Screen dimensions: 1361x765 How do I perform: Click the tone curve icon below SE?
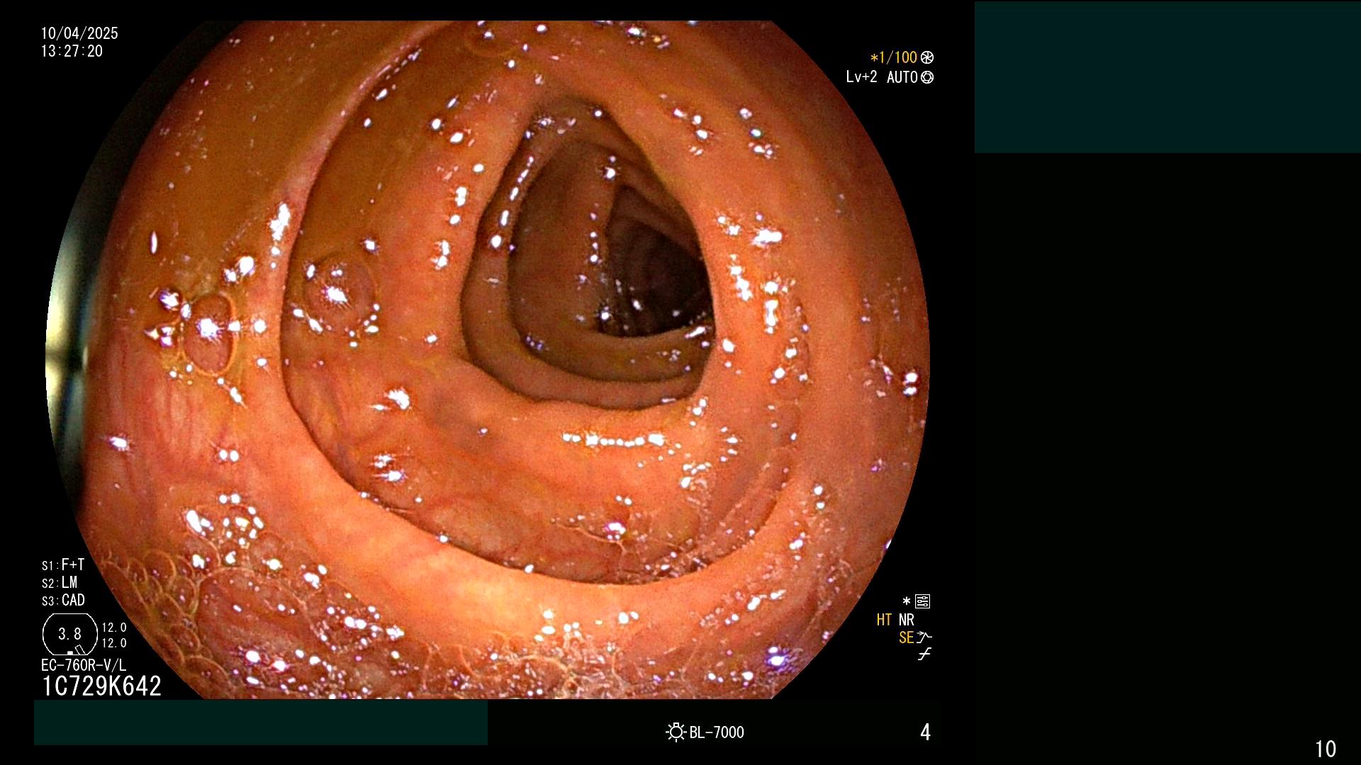point(924,654)
